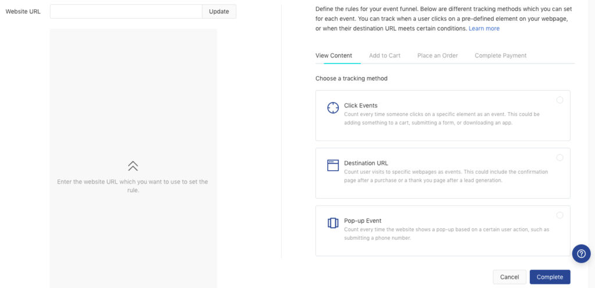Open the Place an Order tab
595x288 pixels.
coord(438,55)
